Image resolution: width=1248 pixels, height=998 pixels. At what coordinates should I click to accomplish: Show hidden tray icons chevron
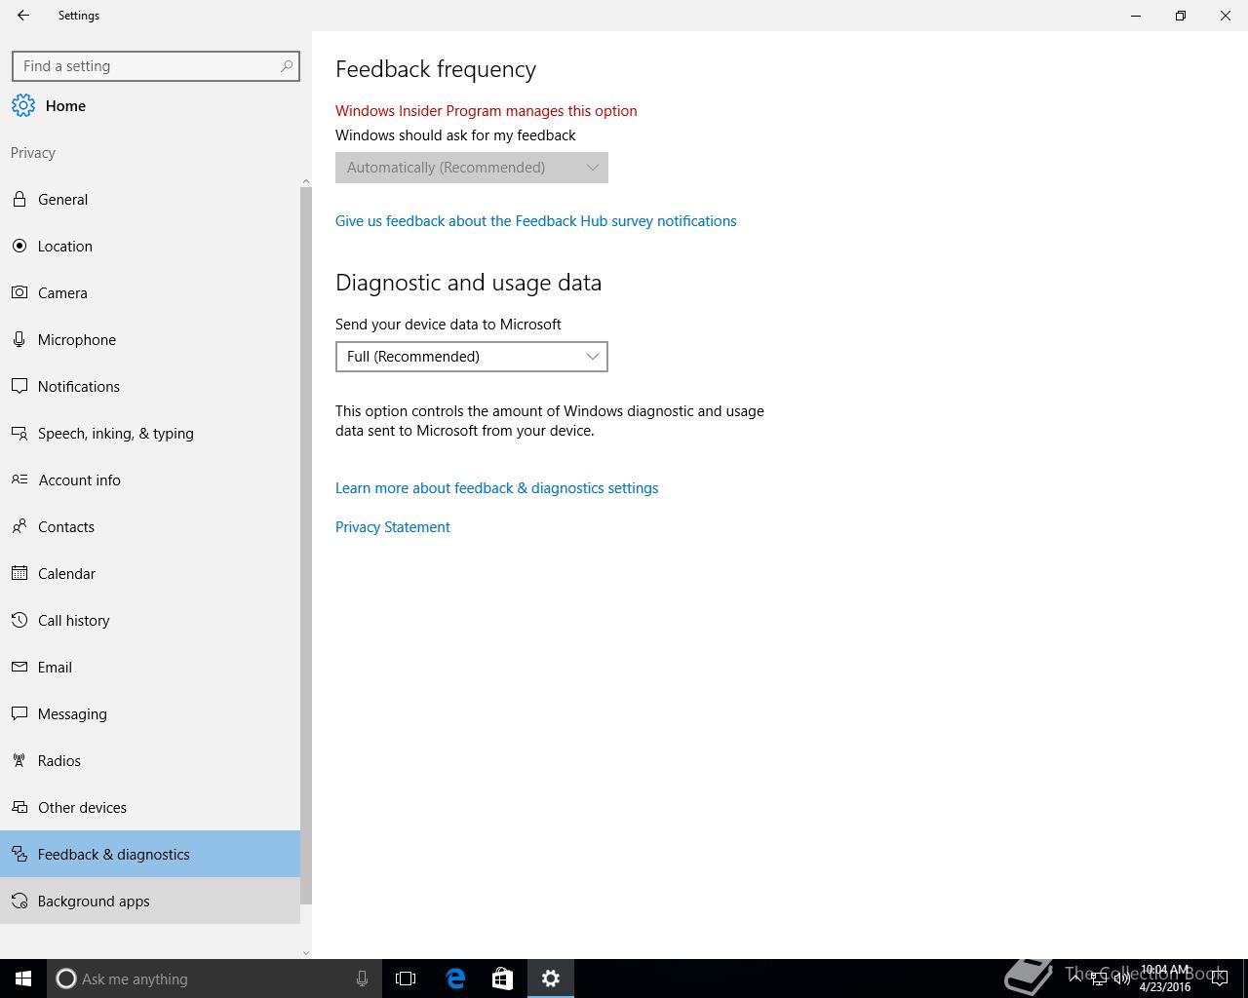click(x=1074, y=979)
